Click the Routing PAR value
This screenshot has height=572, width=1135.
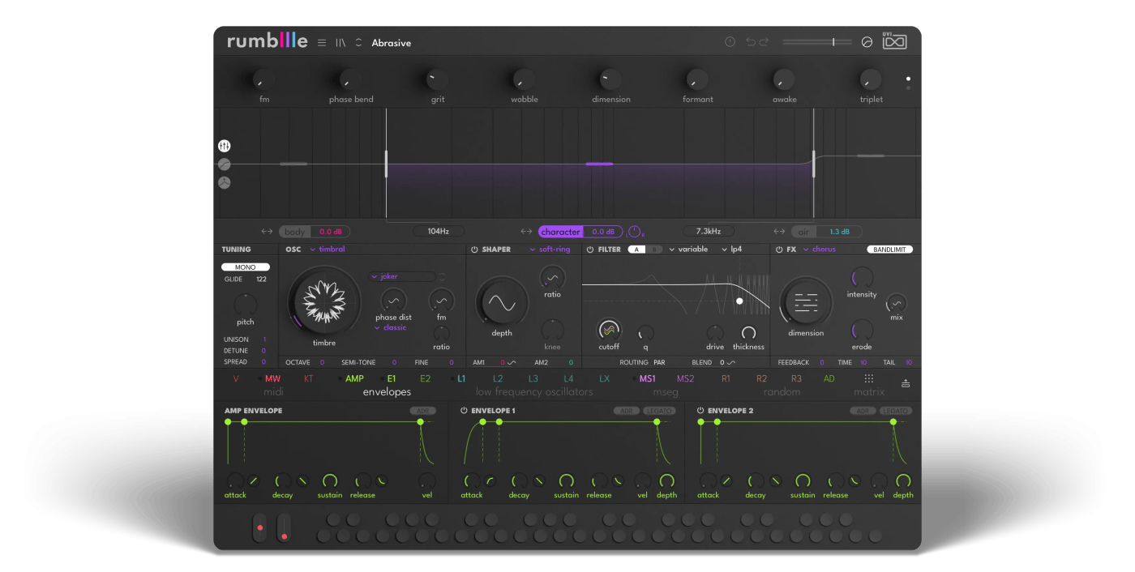659,363
